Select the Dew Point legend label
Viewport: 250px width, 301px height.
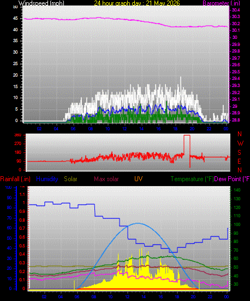pyautogui.click(x=232, y=179)
